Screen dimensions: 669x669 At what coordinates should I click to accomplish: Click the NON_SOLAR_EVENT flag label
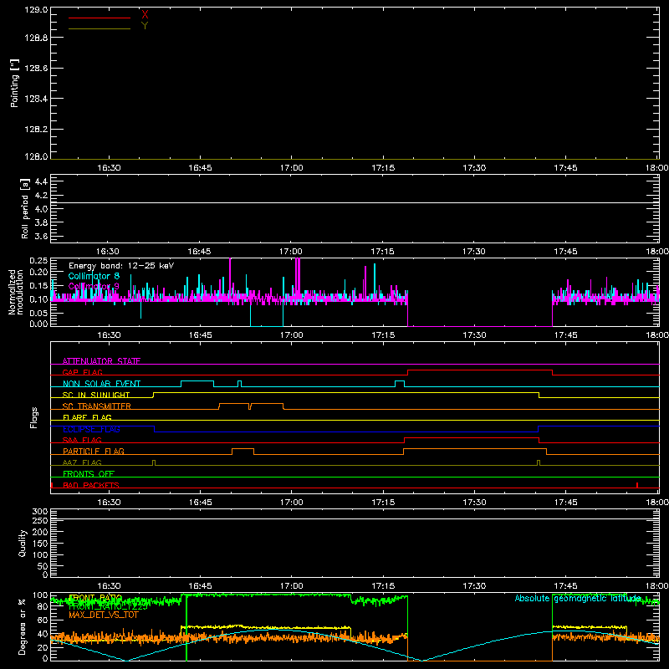(101, 384)
